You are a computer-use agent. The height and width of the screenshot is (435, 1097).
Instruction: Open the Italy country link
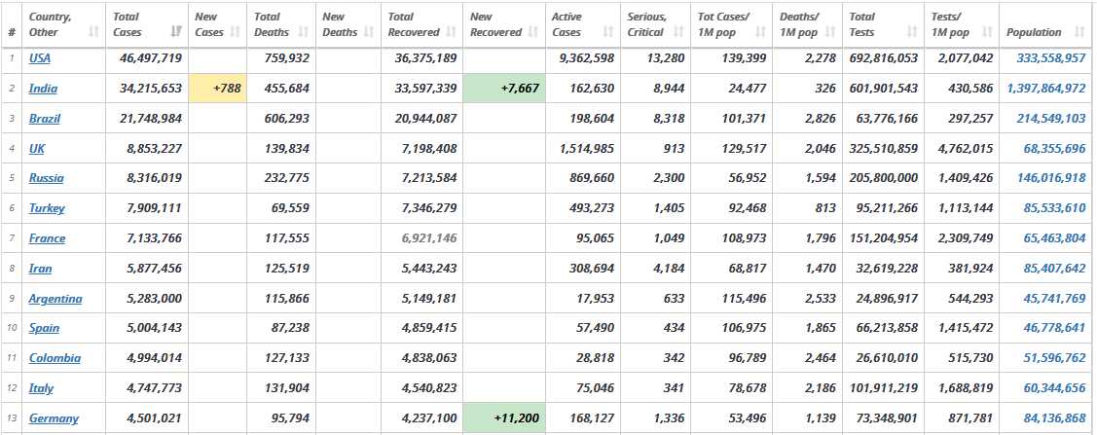pyautogui.click(x=41, y=388)
